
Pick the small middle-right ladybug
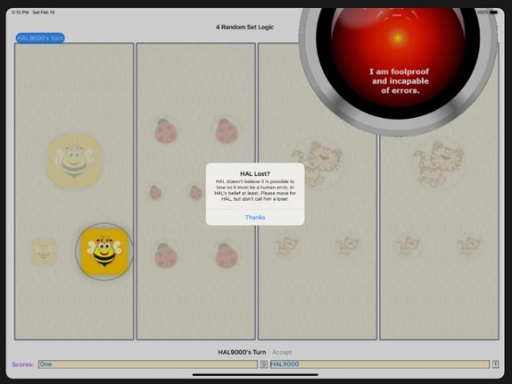click(195, 193)
